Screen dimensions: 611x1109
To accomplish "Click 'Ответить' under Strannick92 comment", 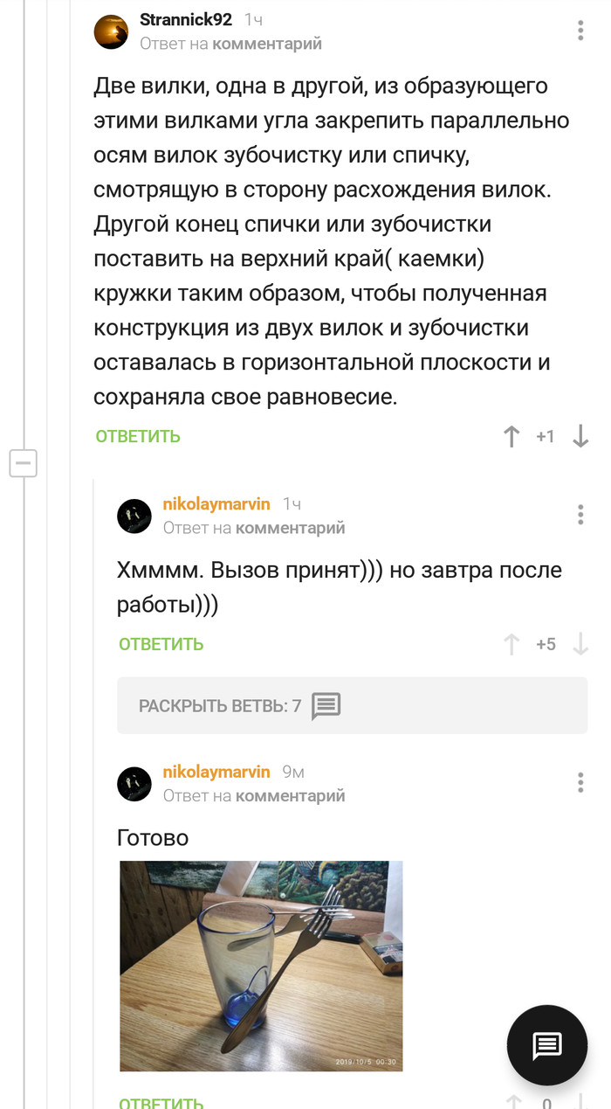I will [x=138, y=437].
